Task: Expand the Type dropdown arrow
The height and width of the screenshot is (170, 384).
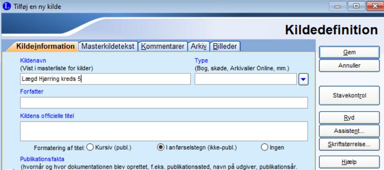Action: 304,79
